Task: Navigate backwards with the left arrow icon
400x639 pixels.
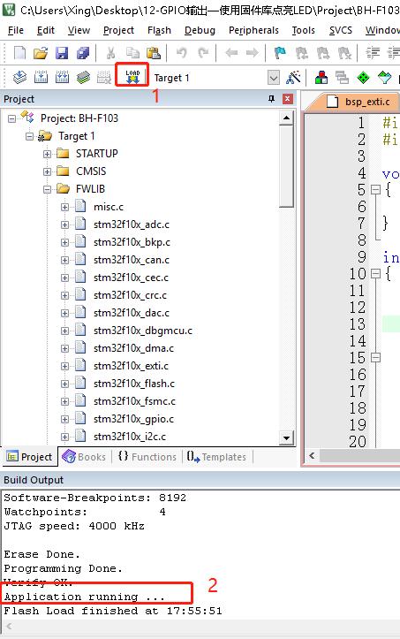Action: tap(231, 52)
